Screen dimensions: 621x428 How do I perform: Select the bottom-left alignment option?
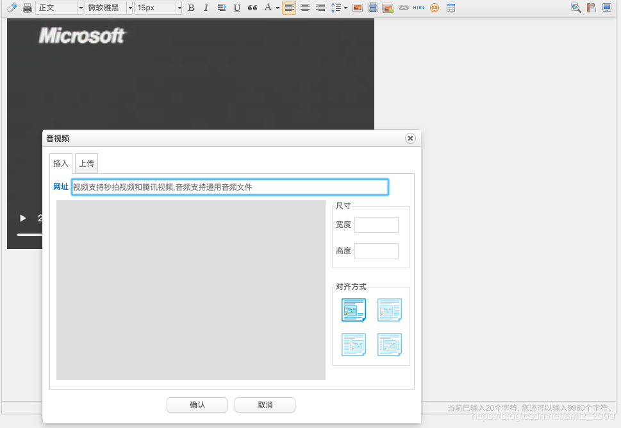click(x=354, y=345)
